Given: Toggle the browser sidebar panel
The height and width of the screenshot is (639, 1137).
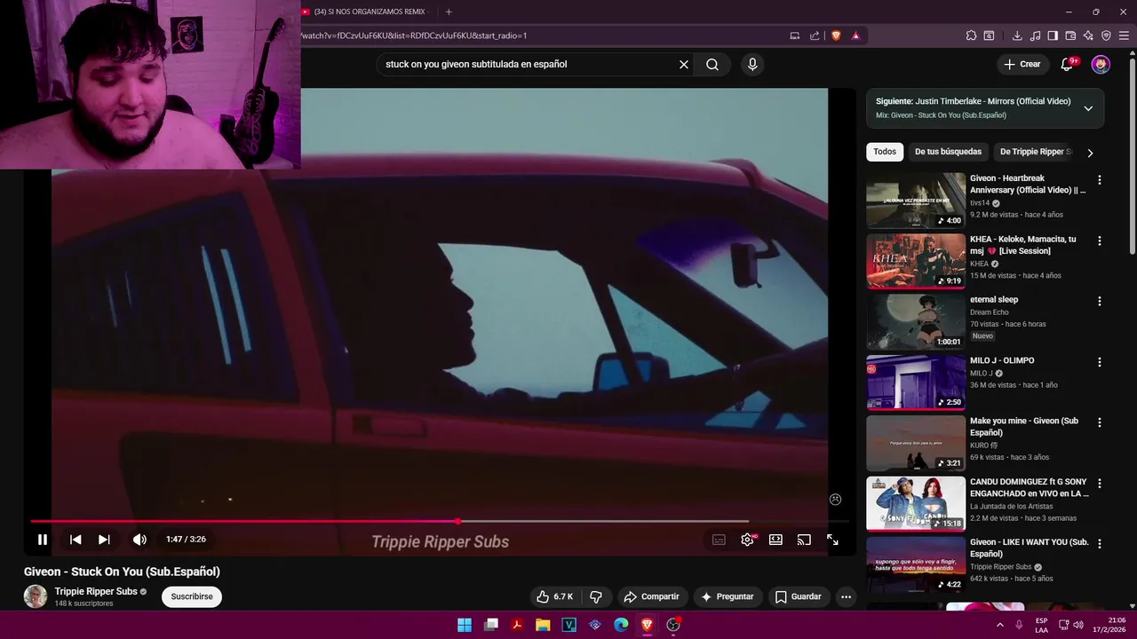Looking at the screenshot, I should click(x=1053, y=35).
